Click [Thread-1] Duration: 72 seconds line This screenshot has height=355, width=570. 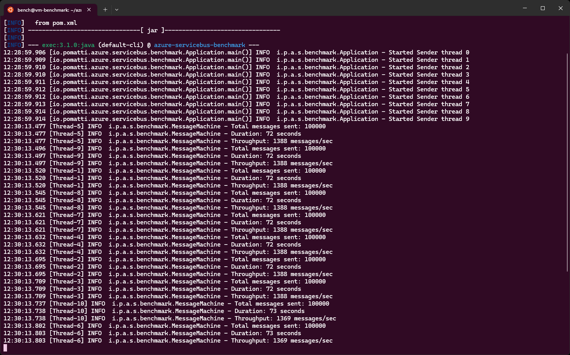[x=152, y=178]
